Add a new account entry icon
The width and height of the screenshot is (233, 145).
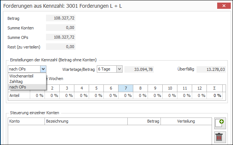point(220,123)
